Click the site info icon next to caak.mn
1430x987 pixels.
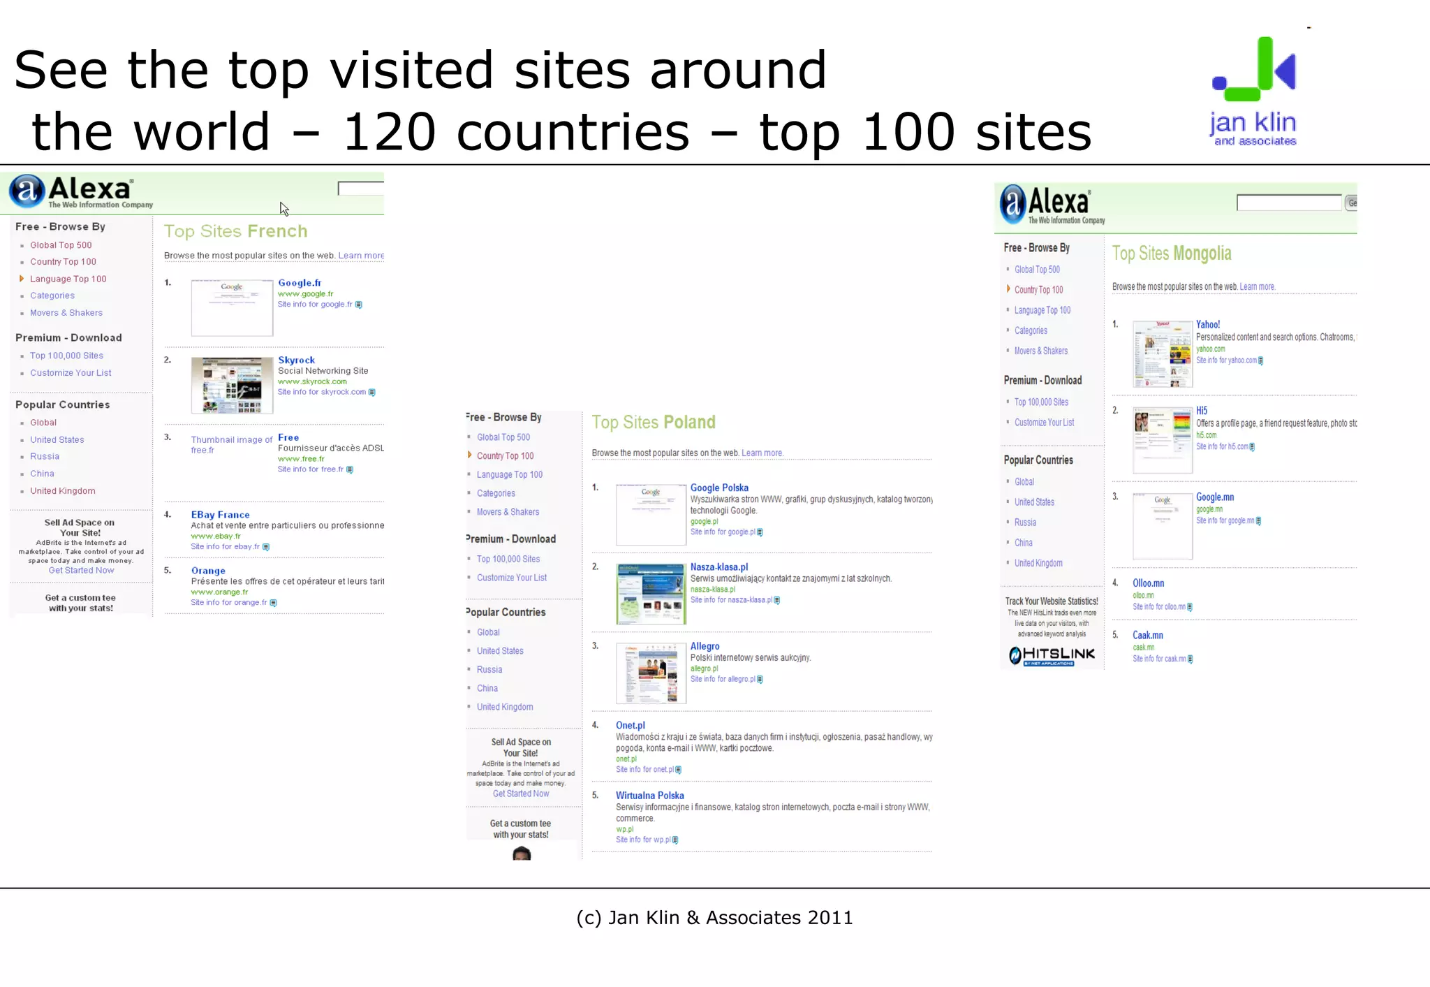point(1190,659)
